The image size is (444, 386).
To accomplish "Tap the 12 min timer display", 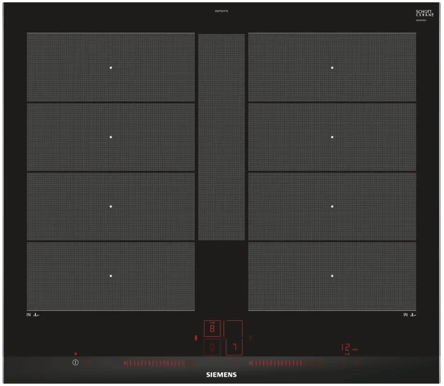I will (346, 347).
